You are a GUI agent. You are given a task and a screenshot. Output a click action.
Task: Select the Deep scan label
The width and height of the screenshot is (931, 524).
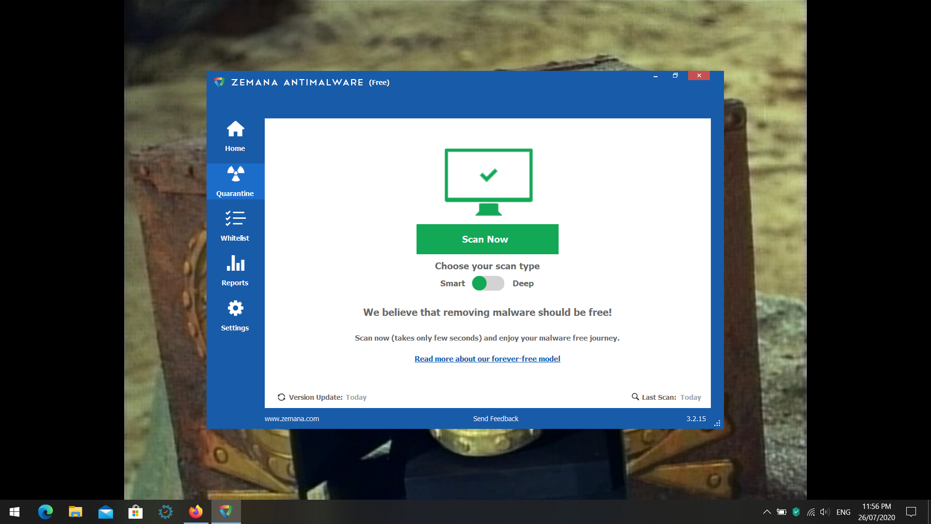(523, 283)
